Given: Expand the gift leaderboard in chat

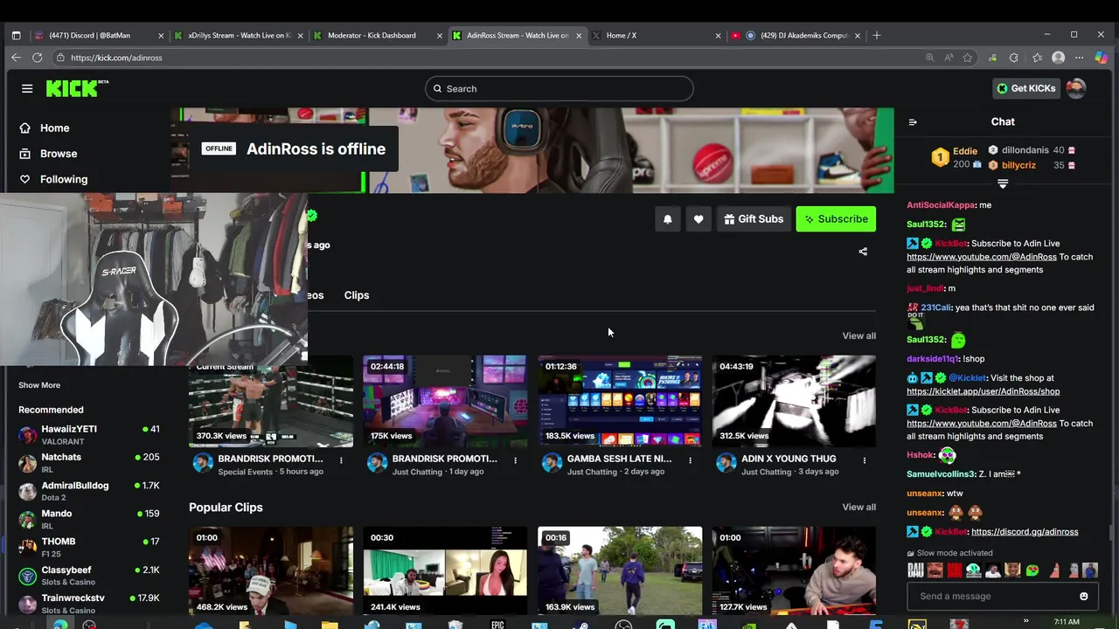Looking at the screenshot, I should (1003, 184).
